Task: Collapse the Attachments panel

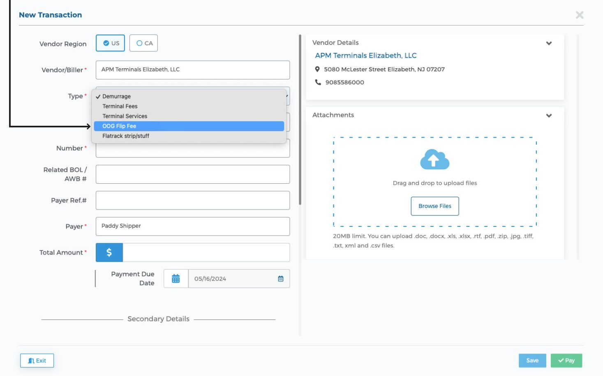Action: pos(549,115)
